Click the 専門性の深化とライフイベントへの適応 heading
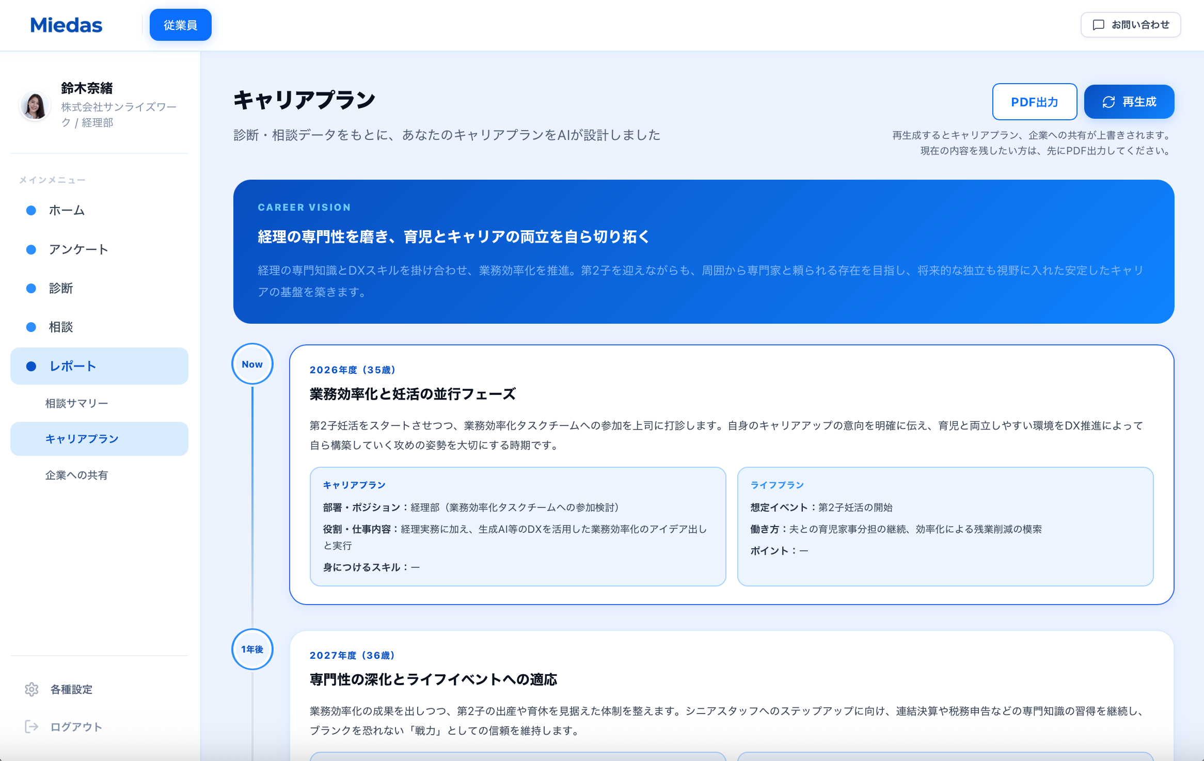 point(433,679)
